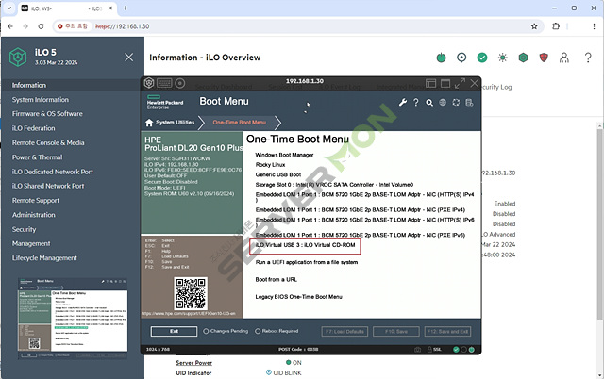Click the Boot Menu help question mark
The height and width of the screenshot is (379, 604).
coord(416,103)
